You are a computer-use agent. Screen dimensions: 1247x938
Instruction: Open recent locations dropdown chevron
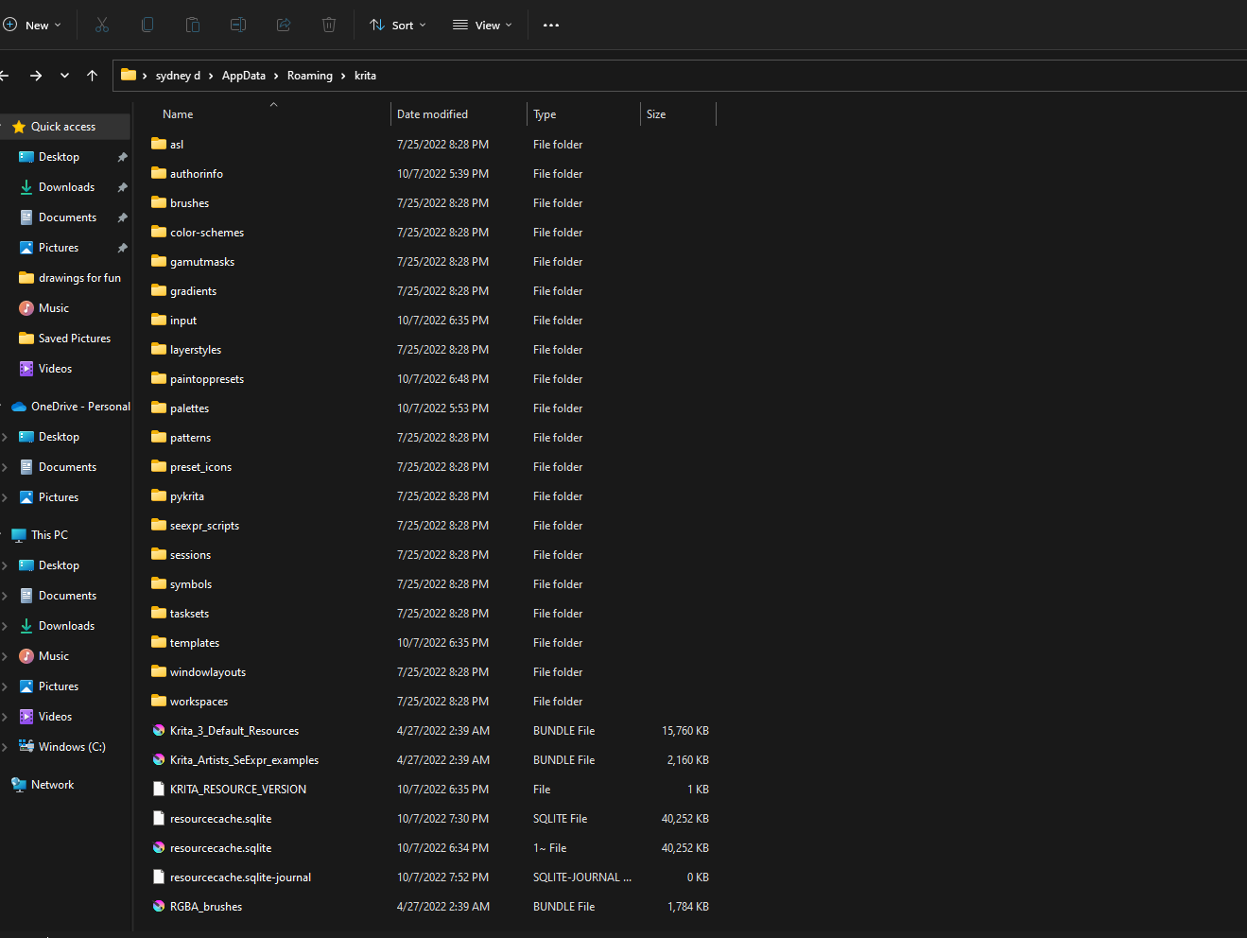[64, 76]
